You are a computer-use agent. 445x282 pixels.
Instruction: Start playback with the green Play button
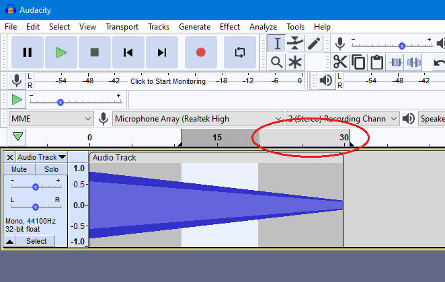tap(61, 52)
